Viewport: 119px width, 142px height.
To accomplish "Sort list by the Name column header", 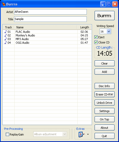I will (46, 27).
